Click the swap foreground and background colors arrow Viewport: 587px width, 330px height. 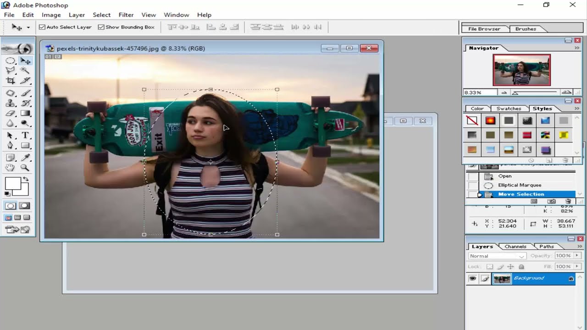(26, 179)
